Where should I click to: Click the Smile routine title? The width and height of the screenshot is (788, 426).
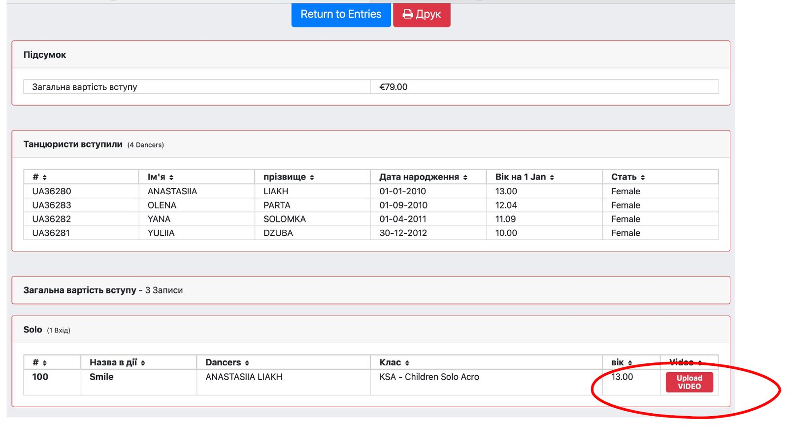point(101,377)
